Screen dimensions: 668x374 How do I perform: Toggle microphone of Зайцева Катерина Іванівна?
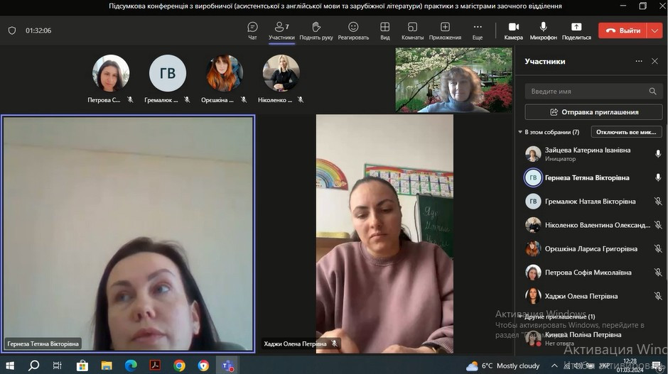pyautogui.click(x=658, y=154)
